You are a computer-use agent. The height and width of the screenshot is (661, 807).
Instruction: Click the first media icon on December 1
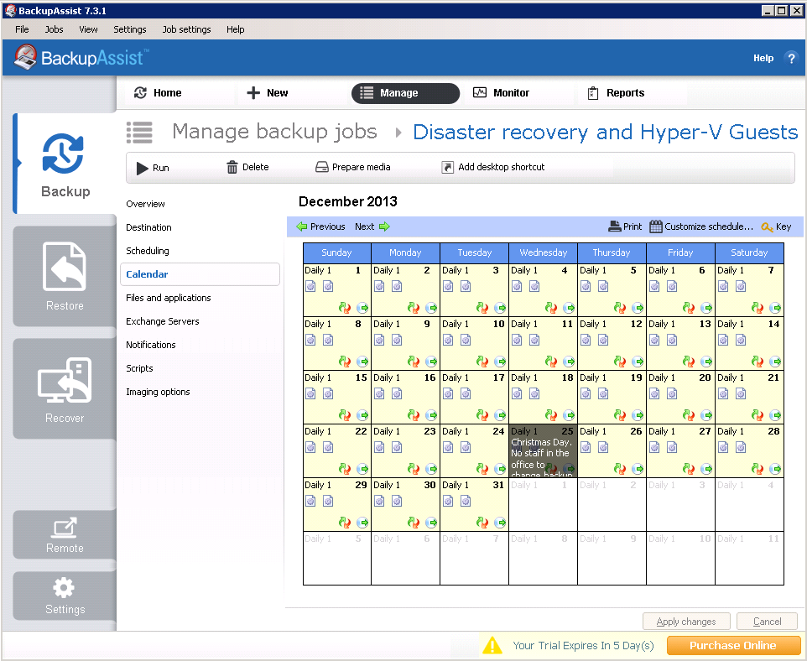[x=311, y=286]
